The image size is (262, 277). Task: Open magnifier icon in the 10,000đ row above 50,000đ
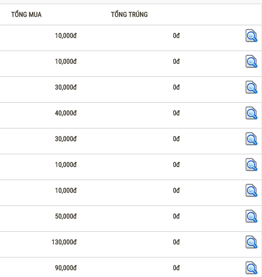(x=251, y=191)
